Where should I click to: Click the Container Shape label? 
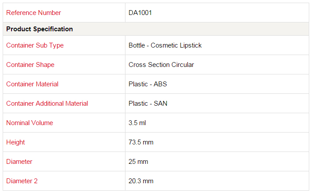tap(30, 65)
